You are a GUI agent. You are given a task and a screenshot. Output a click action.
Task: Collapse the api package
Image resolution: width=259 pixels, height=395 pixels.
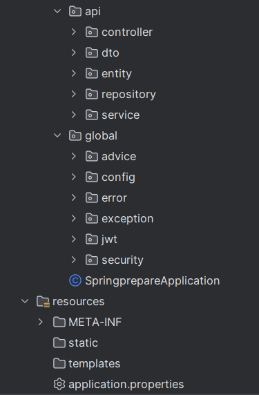point(57,11)
